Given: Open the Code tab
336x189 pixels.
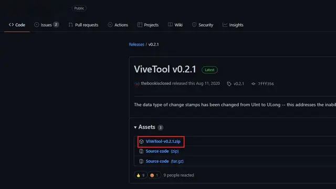Looking at the screenshot, I should pyautogui.click(x=17, y=25).
